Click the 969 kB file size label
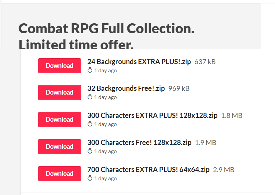Screen dimensions: 275x195 179,88
